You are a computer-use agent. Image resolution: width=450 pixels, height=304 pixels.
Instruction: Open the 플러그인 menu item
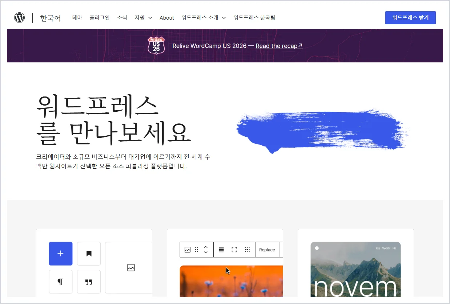100,17
